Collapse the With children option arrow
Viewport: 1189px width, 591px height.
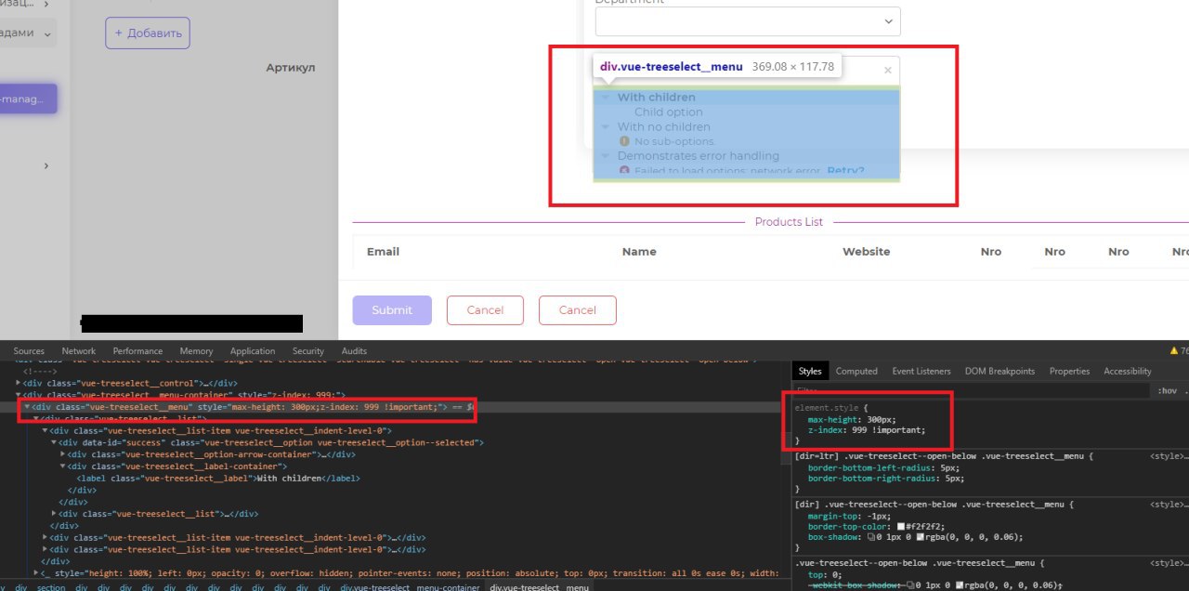(606, 97)
